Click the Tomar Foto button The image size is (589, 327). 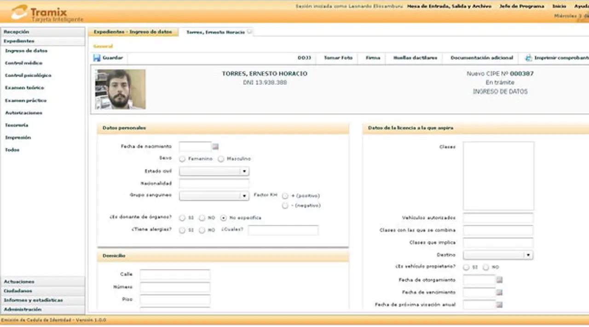tap(338, 58)
